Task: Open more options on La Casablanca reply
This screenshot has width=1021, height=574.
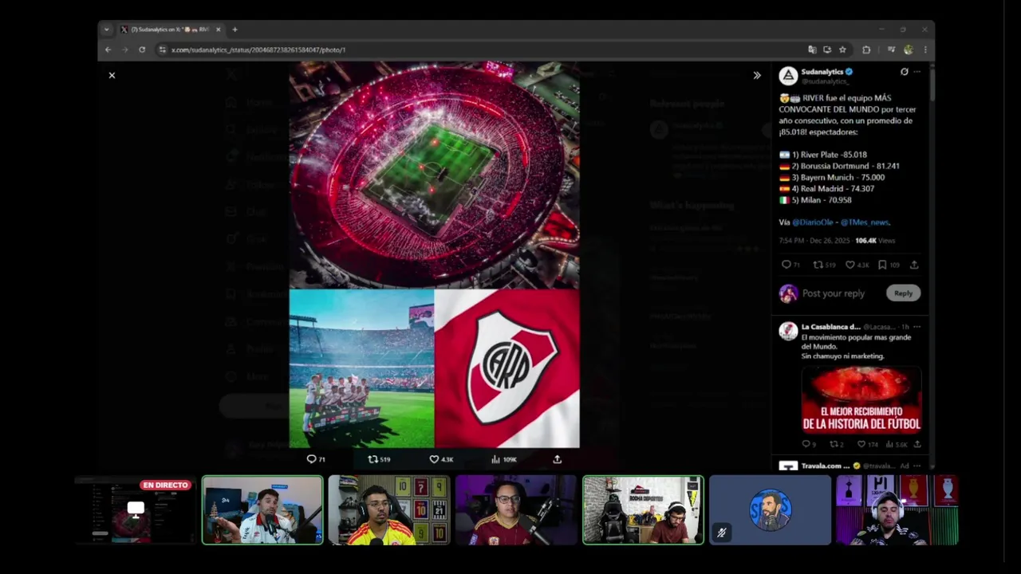Action: click(917, 327)
